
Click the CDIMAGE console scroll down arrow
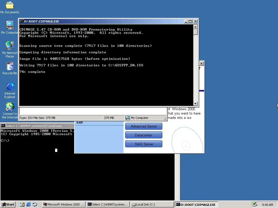195,104
